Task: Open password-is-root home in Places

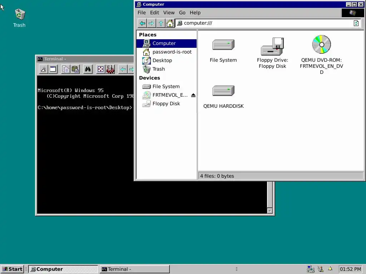Action: coord(167,52)
